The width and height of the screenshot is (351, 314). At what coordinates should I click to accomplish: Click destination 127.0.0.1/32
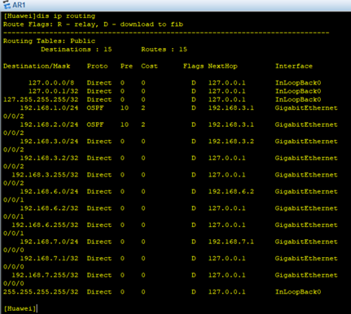pyautogui.click(x=53, y=91)
